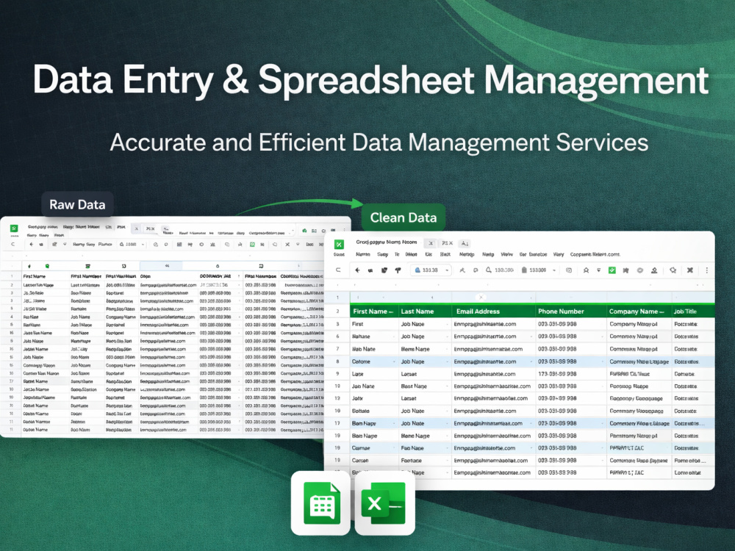The width and height of the screenshot is (735, 551).
Task: Click the pin icon right of 153309 dropdown
Action: [586, 270]
